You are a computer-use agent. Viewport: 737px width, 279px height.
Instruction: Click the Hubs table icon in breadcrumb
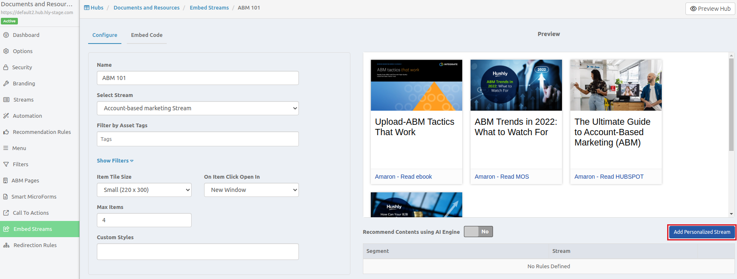click(86, 8)
